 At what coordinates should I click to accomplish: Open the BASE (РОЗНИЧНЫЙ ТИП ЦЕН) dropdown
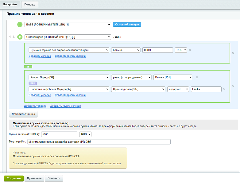coord(68,25)
